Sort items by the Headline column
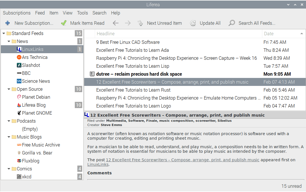 click(x=178, y=34)
